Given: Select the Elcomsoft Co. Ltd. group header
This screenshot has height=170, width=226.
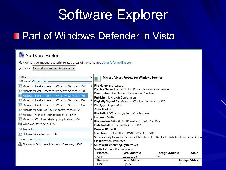Looking at the screenshot, I should click(x=31, y=139).
